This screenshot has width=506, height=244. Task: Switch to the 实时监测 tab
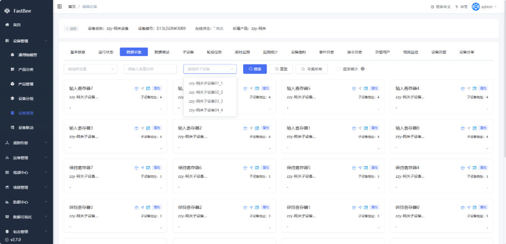click(242, 52)
